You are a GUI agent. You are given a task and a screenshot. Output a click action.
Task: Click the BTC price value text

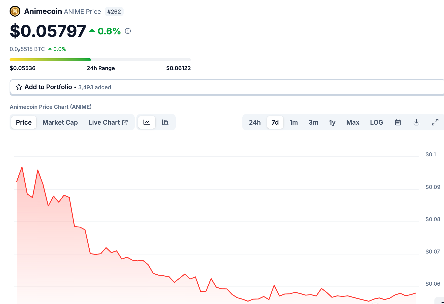click(x=27, y=49)
